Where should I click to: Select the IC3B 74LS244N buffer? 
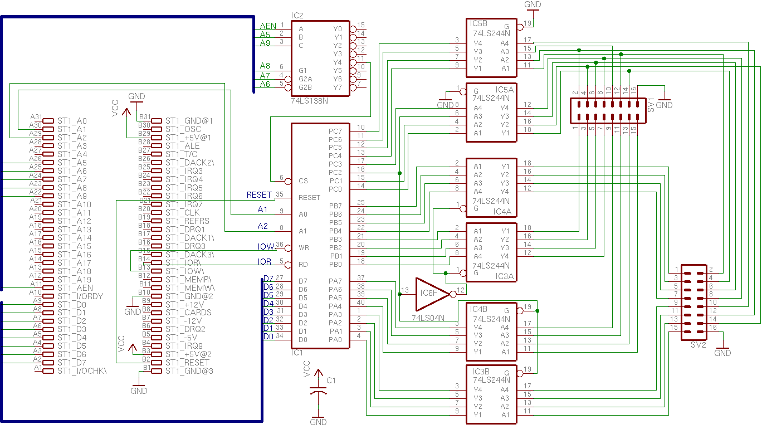click(x=491, y=394)
